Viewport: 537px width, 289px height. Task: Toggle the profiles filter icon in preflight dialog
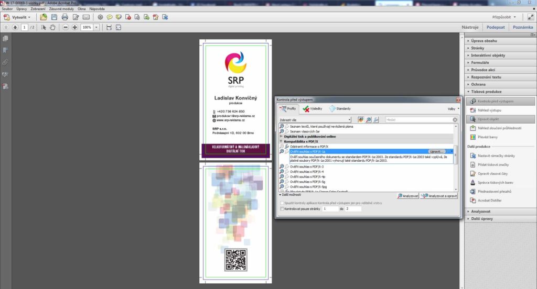[361, 119]
